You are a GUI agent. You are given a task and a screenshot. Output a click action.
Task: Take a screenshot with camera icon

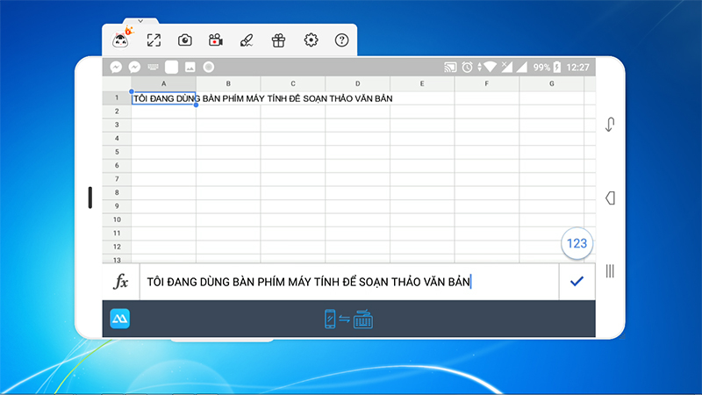[185, 40]
